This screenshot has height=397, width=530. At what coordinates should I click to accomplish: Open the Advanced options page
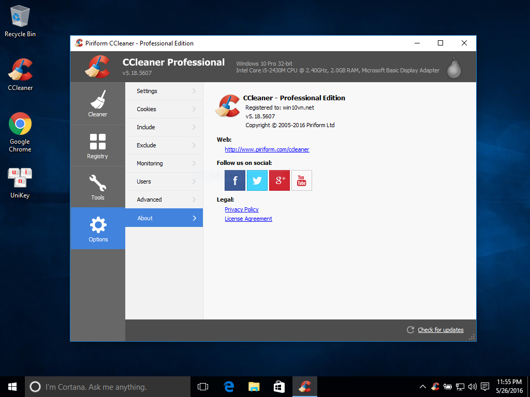click(x=164, y=200)
